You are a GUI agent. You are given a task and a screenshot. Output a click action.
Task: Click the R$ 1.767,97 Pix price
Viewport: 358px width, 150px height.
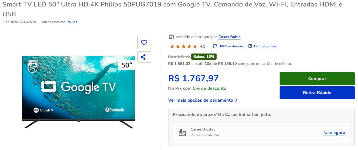pos(193,78)
